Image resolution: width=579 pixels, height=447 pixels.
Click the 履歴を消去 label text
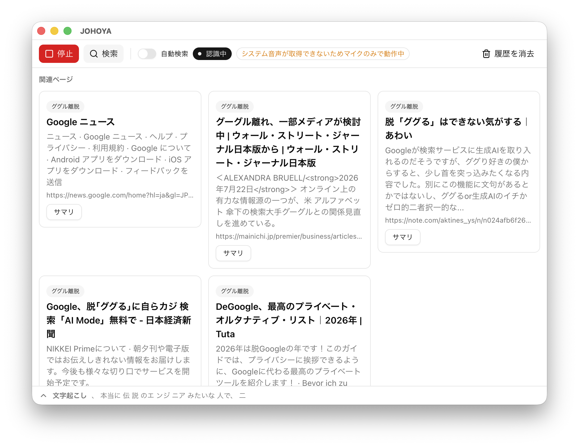pyautogui.click(x=514, y=54)
